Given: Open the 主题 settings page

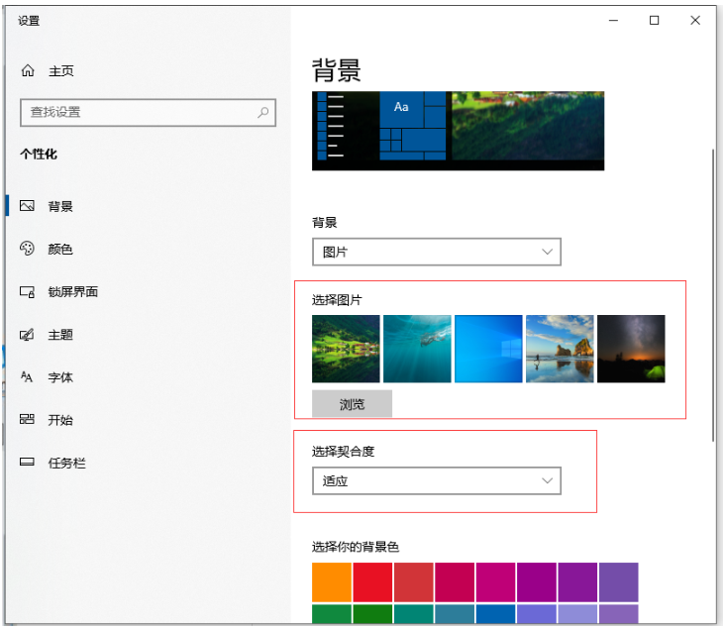Looking at the screenshot, I should [60, 335].
